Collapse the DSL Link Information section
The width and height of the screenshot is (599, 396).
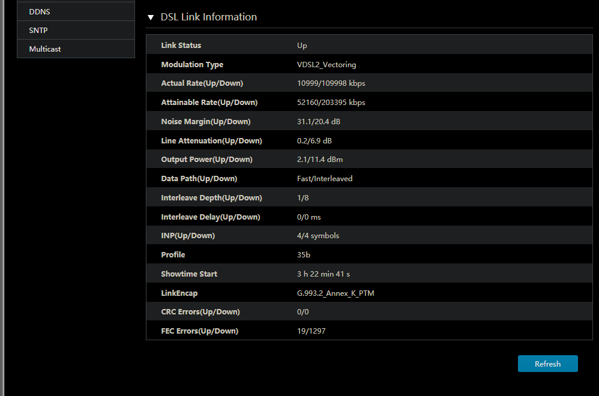point(151,17)
